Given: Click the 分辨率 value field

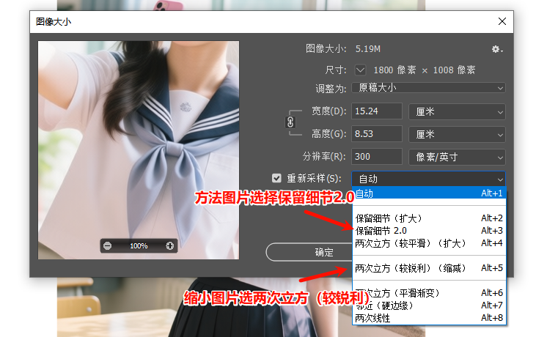Looking at the screenshot, I should pyautogui.click(x=376, y=157).
